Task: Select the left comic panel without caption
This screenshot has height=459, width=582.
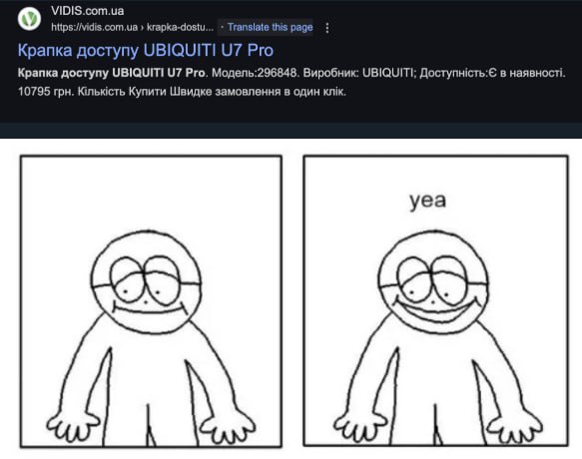Action: (x=151, y=301)
